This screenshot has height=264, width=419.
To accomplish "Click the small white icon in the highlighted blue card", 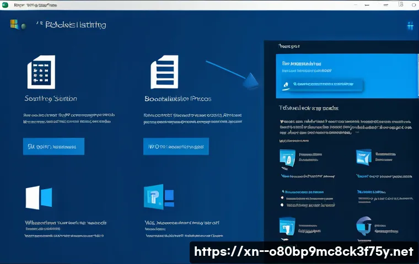I will point(286,85).
